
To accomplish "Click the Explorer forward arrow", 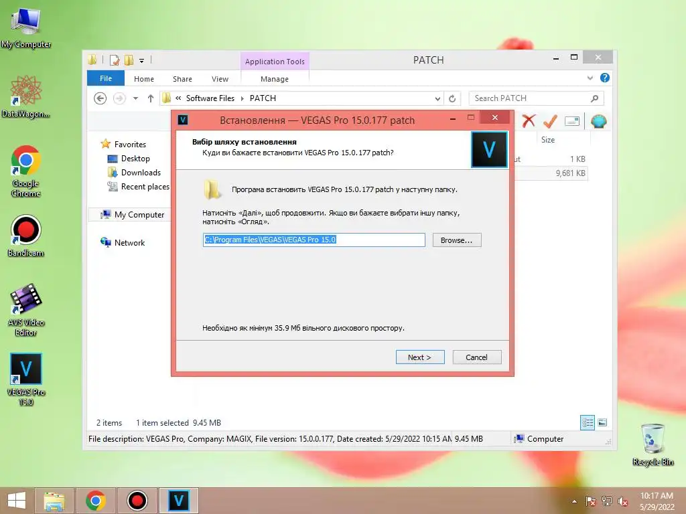I will [x=119, y=98].
